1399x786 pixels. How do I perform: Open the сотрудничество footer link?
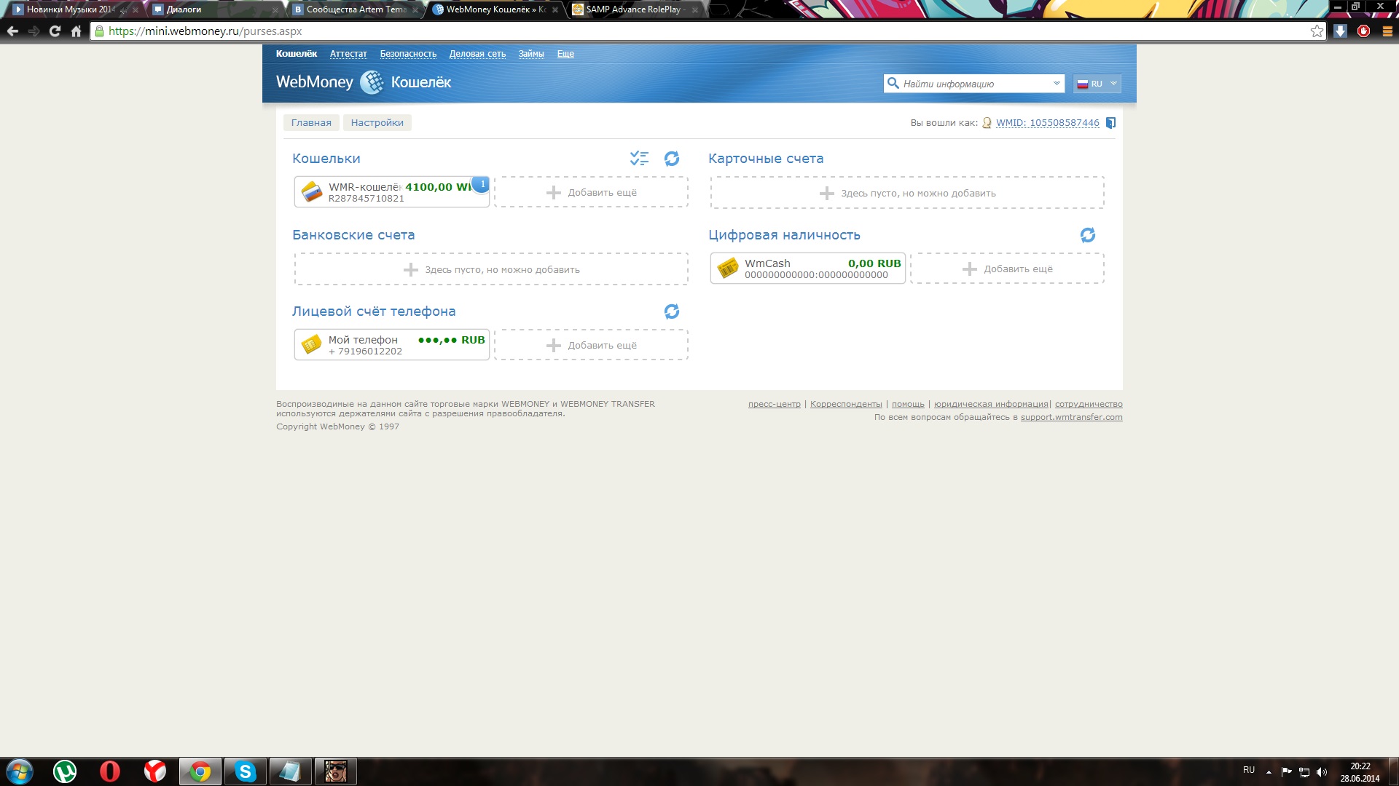tap(1089, 404)
